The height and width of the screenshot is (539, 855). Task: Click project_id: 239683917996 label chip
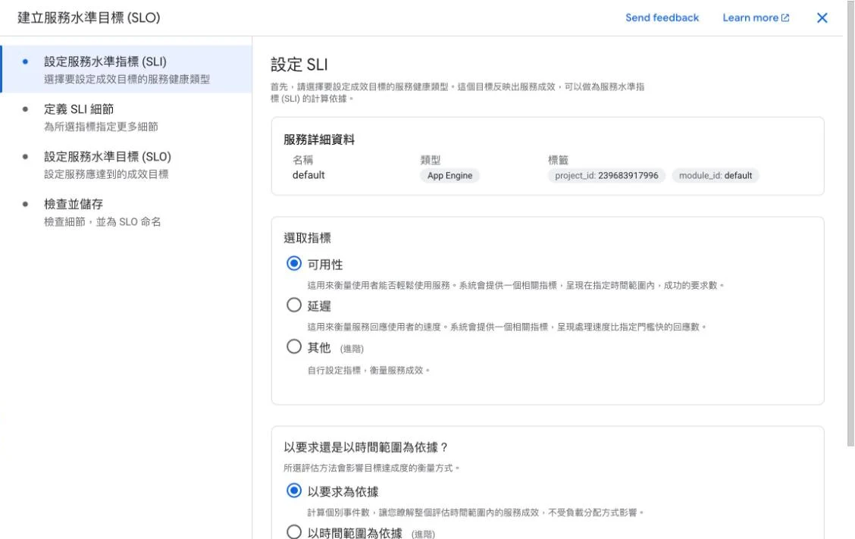coord(606,176)
